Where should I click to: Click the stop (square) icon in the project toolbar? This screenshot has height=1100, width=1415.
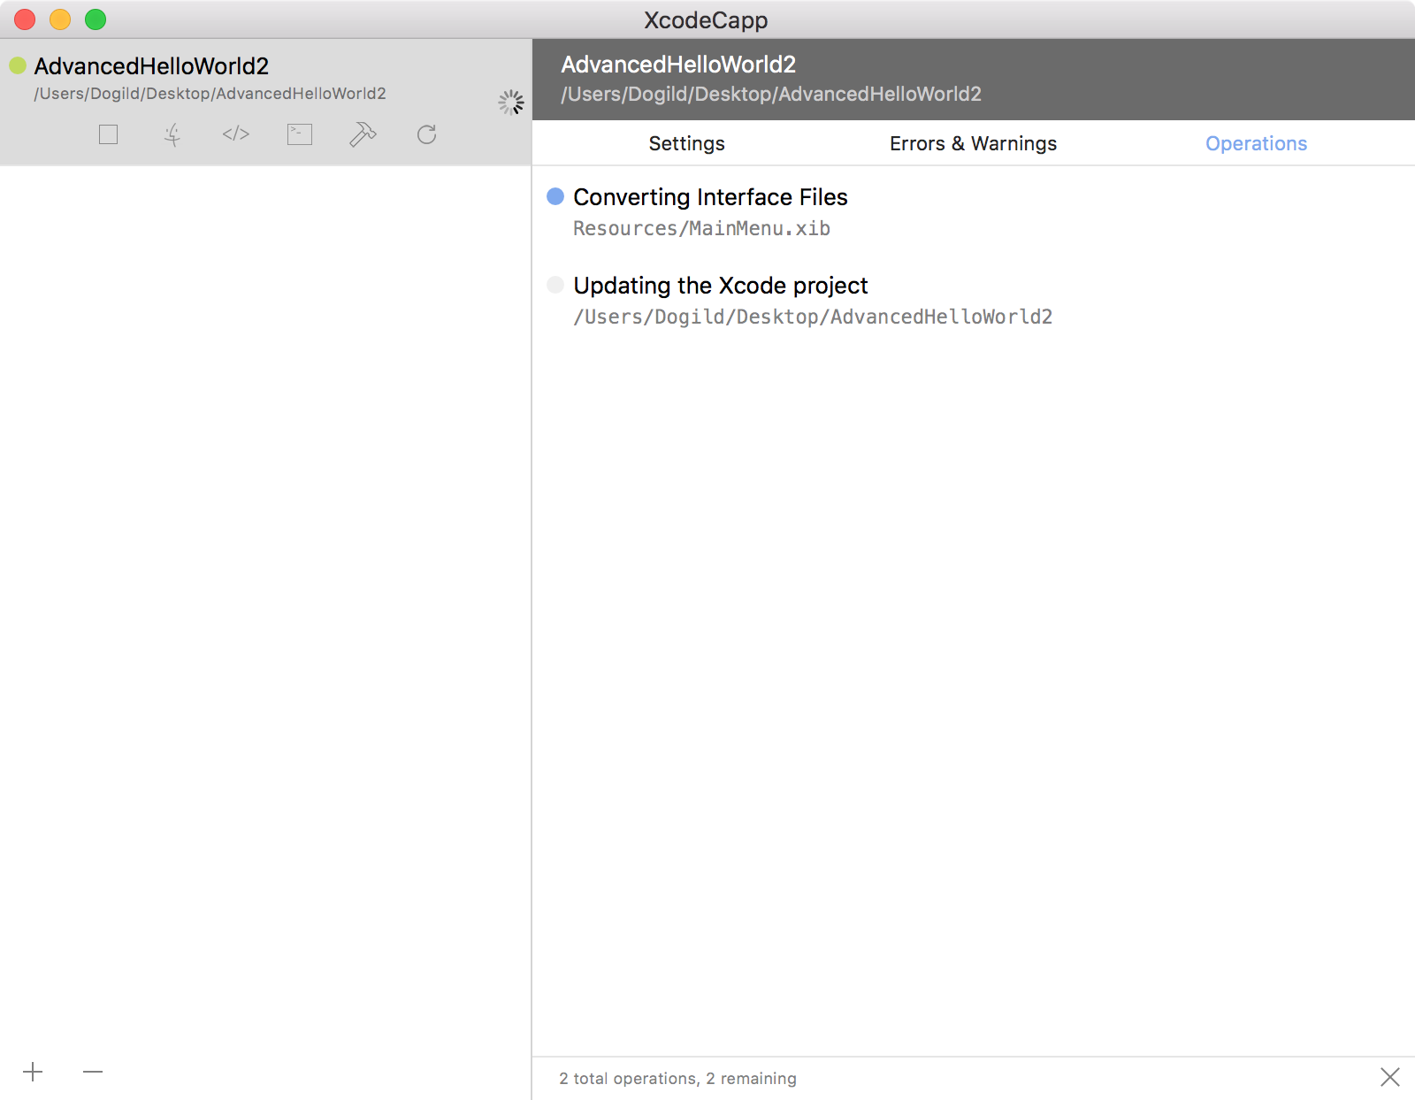[x=108, y=134]
